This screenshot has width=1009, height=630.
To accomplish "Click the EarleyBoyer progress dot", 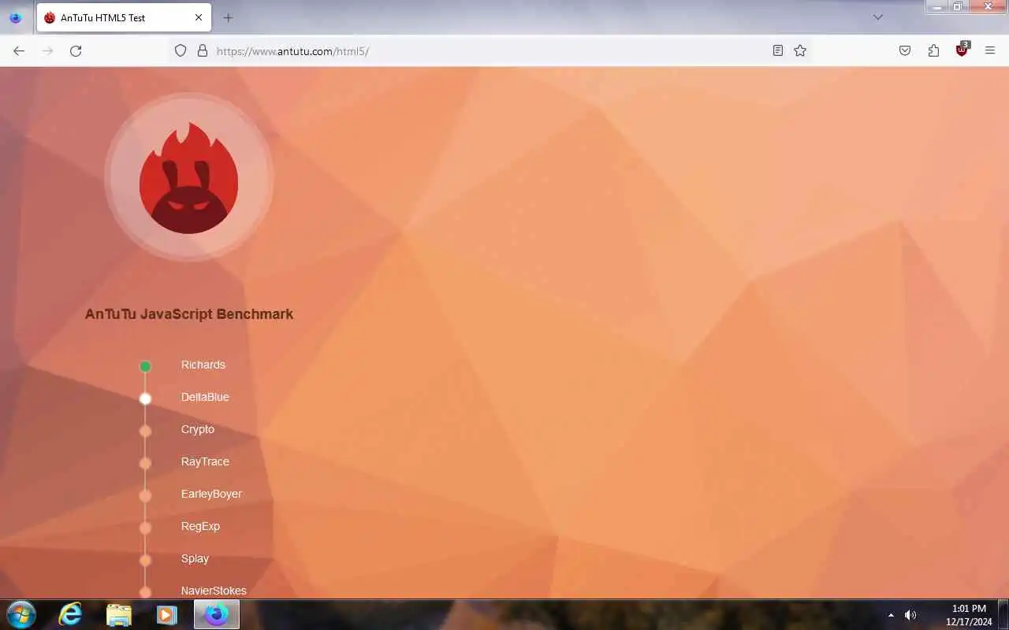I will (x=145, y=495).
